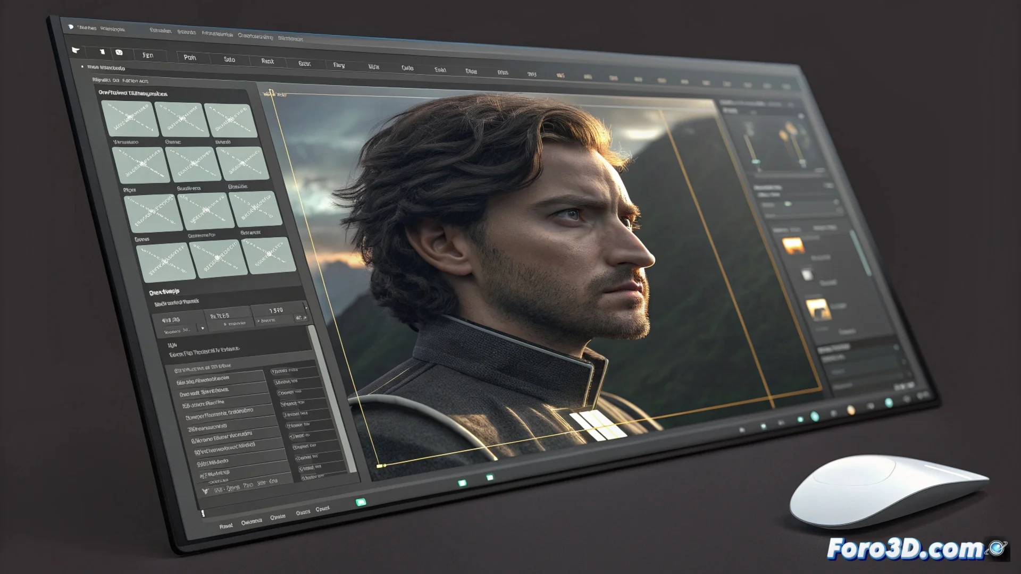Expand the small arrow next to the 1 9?0 field

point(306,308)
